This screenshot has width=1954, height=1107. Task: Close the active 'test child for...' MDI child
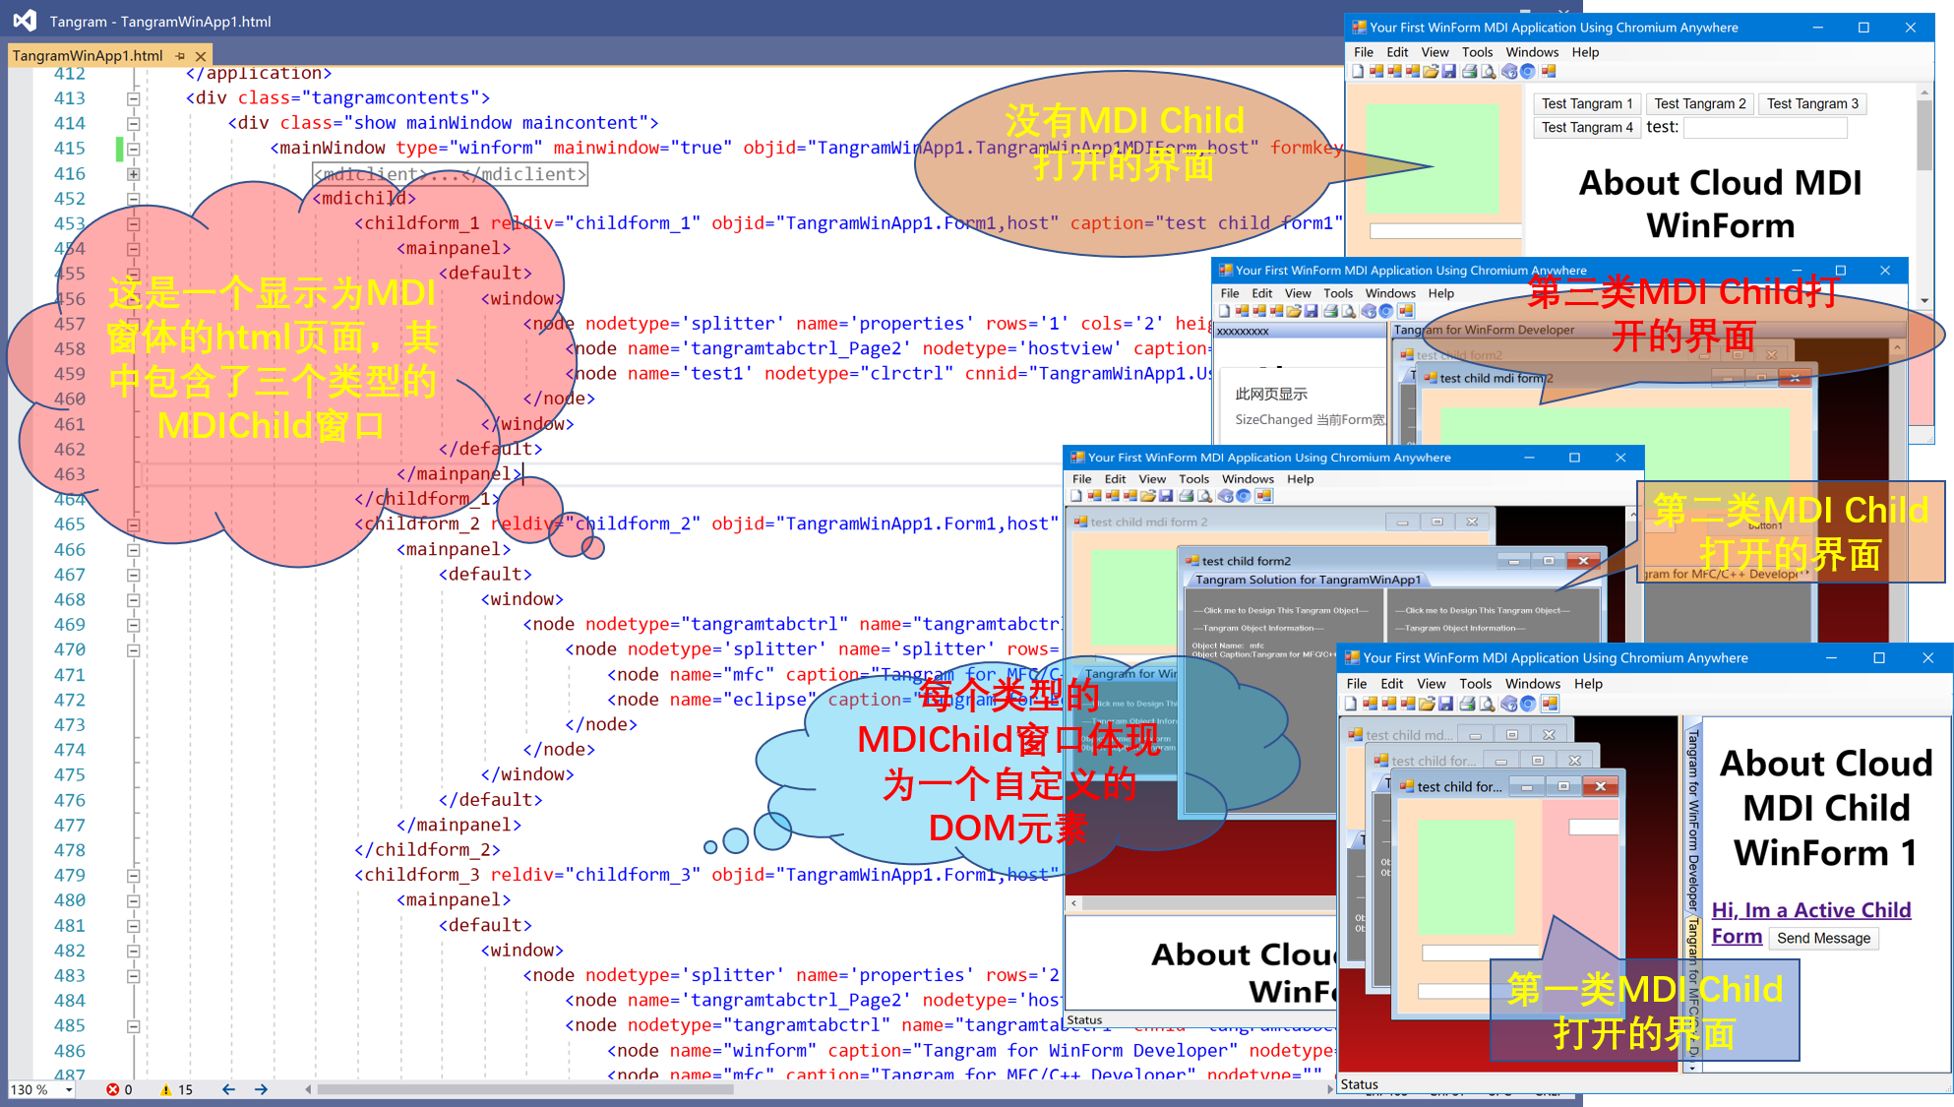coord(1601,786)
